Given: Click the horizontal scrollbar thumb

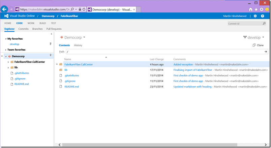Looking at the screenshot, I should click(150, 145).
